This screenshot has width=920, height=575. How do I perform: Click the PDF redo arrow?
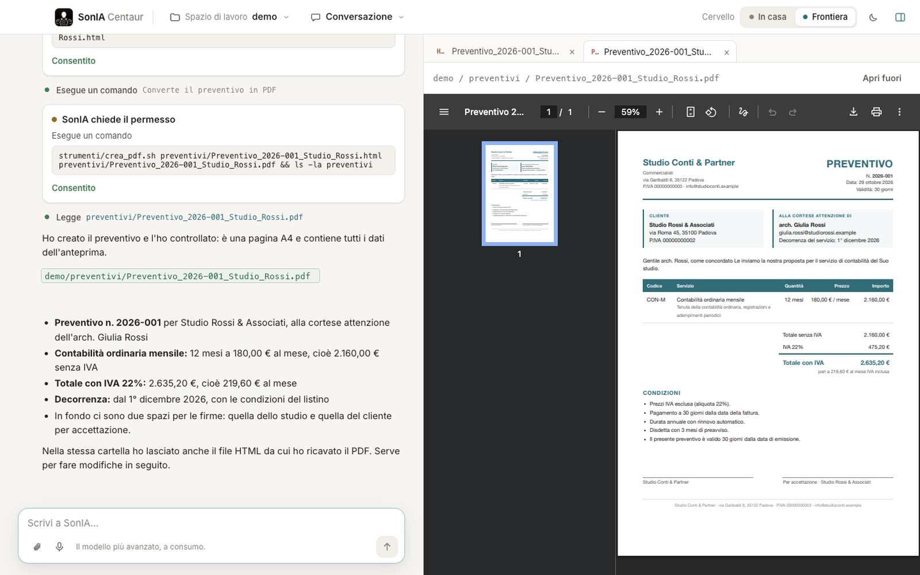793,112
